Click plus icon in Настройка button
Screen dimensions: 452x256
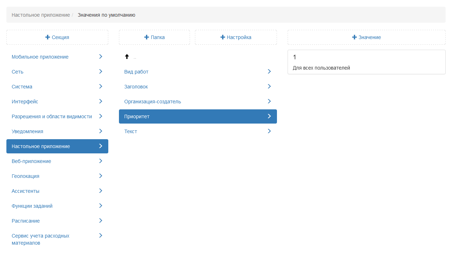(223, 37)
